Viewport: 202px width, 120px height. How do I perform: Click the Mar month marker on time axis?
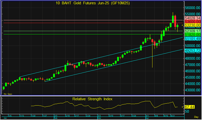[x=100, y=119]
